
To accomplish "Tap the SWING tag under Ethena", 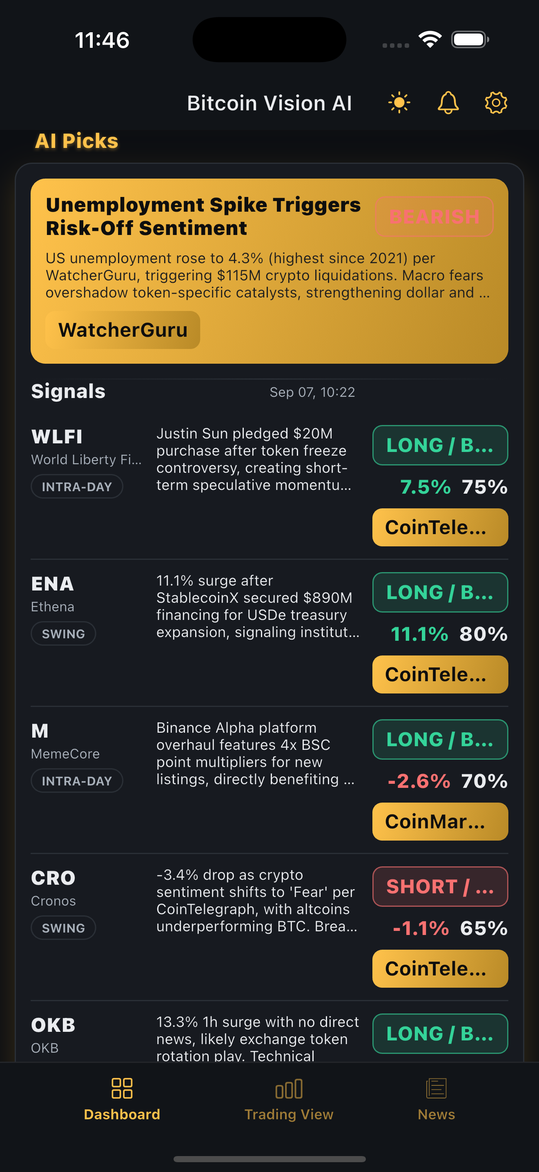I will click(x=63, y=633).
